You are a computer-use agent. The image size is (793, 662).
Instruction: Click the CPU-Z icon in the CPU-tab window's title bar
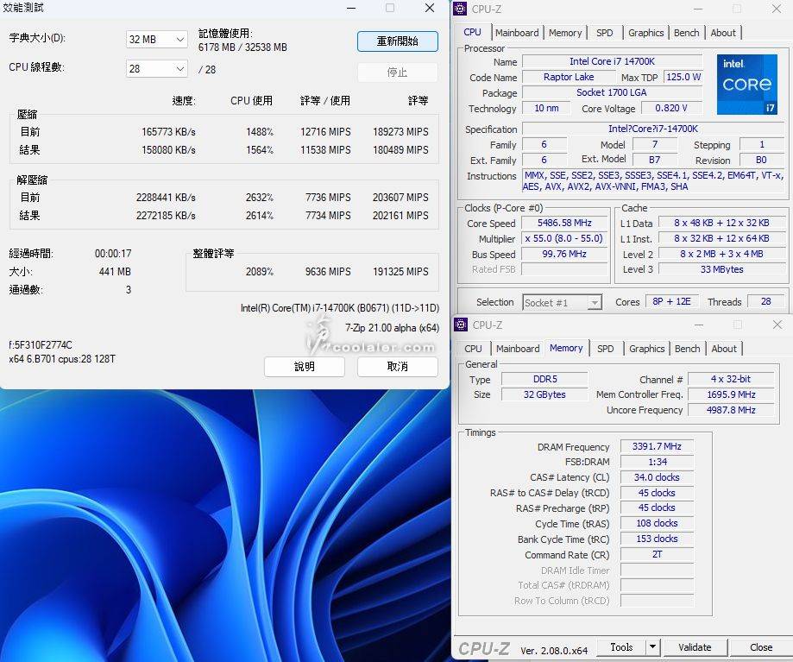[460, 9]
